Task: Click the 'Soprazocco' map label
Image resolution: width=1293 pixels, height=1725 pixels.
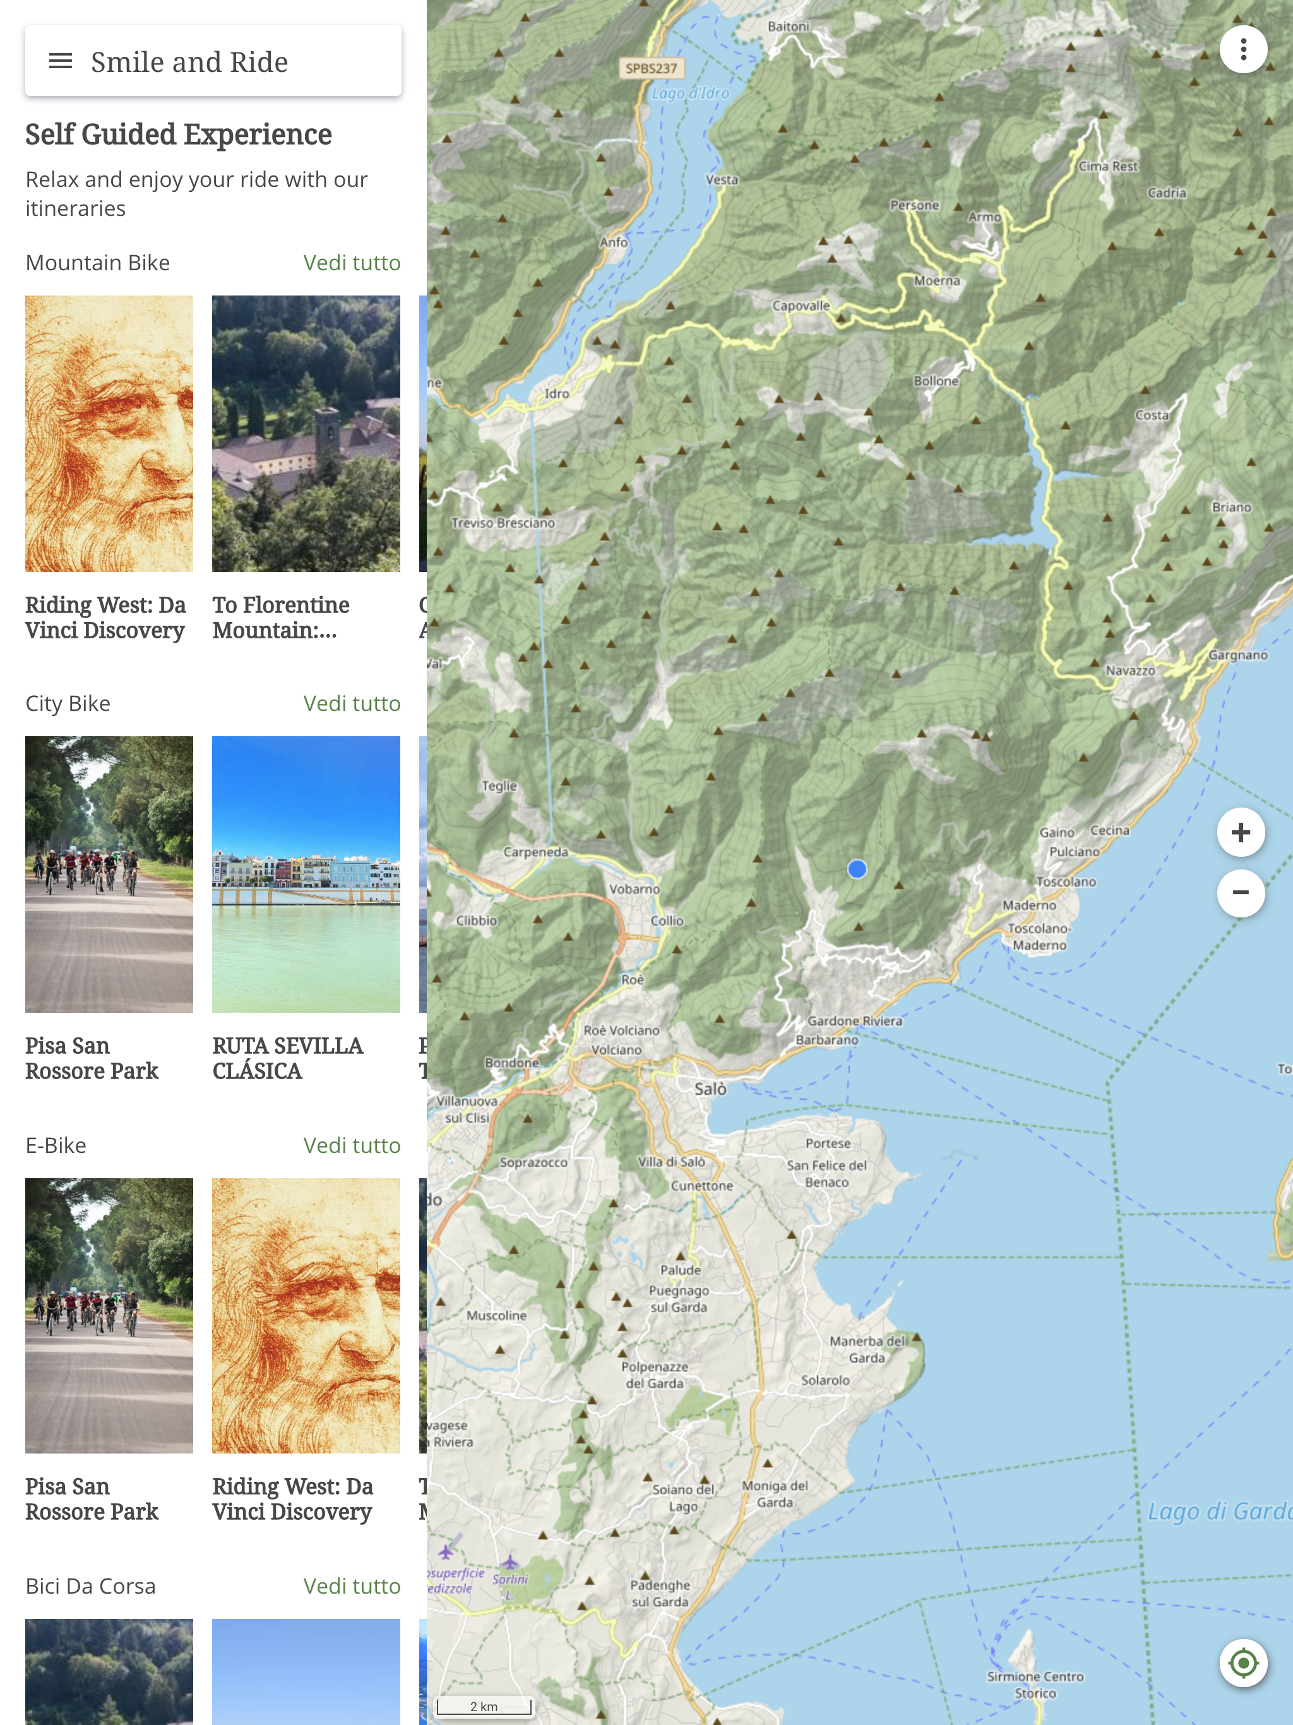Action: click(x=533, y=1162)
